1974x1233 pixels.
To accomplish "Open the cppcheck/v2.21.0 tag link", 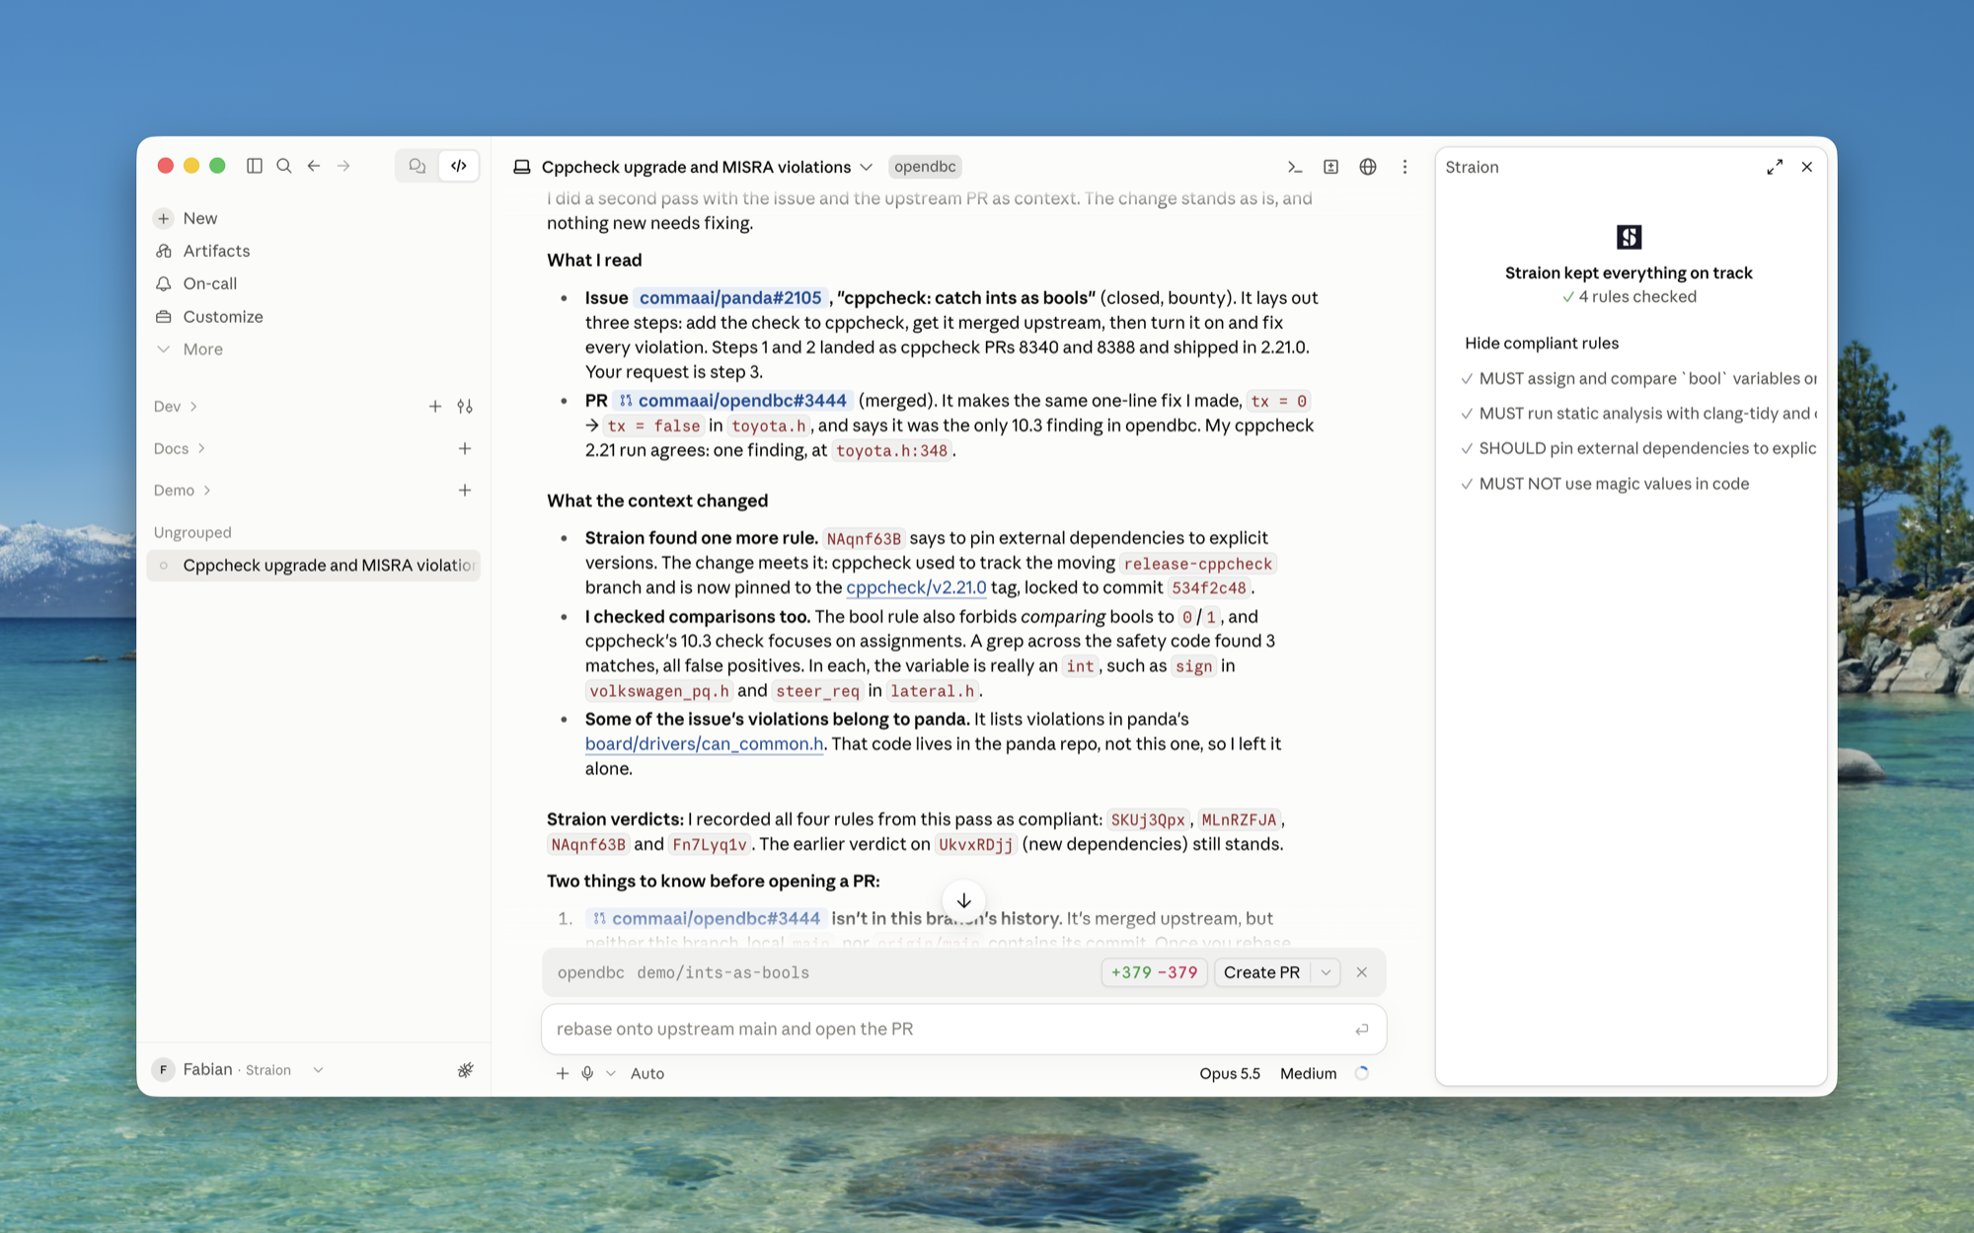I will (916, 587).
